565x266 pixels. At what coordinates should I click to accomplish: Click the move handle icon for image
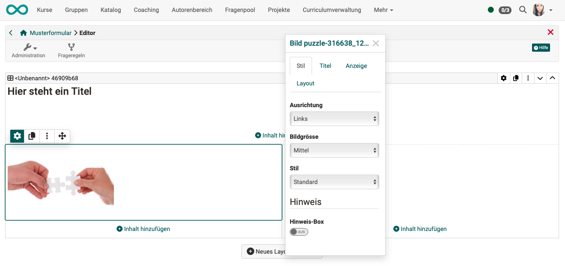pyautogui.click(x=62, y=136)
